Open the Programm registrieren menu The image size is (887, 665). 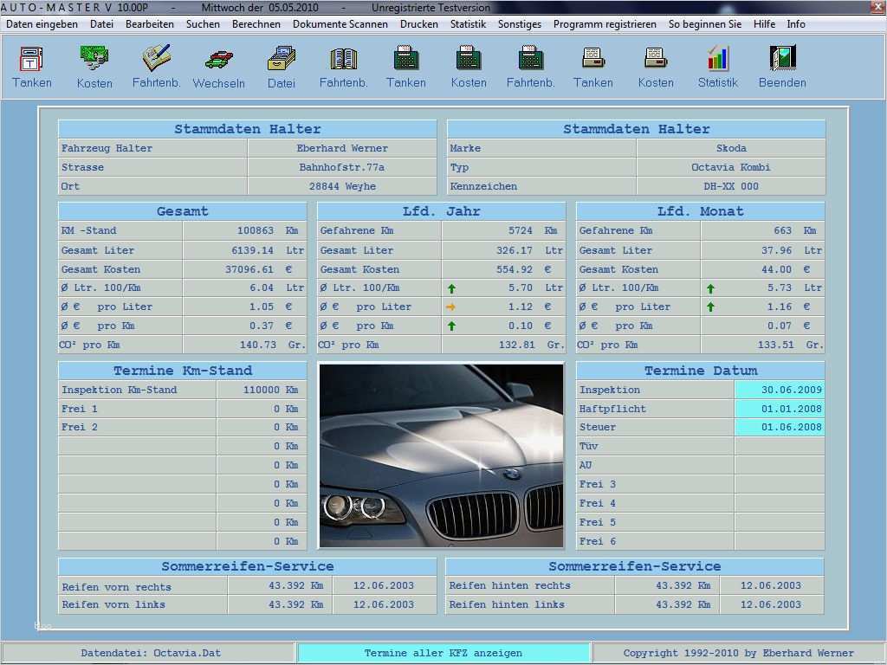tap(605, 24)
